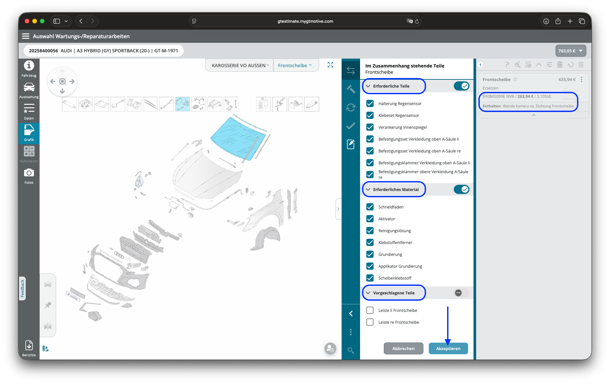Click the Akzeptieren button
This screenshot has height=384, width=610.
(448, 348)
